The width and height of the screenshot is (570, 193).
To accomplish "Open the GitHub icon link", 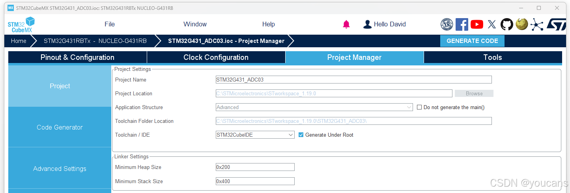I will tap(507, 24).
